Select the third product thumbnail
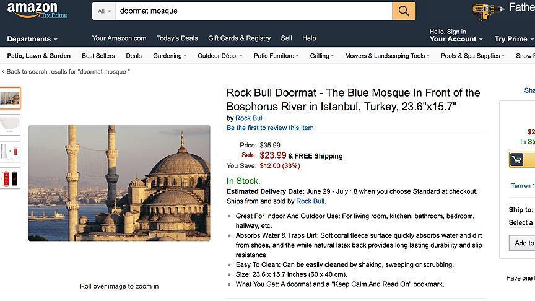Screen dimensions: 535x301 [10, 151]
